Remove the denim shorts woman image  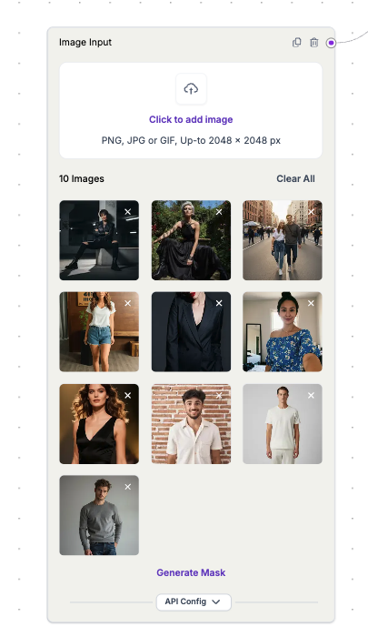coord(128,303)
